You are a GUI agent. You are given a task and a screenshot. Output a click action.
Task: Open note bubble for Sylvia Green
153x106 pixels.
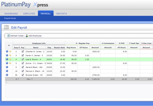point(10,63)
